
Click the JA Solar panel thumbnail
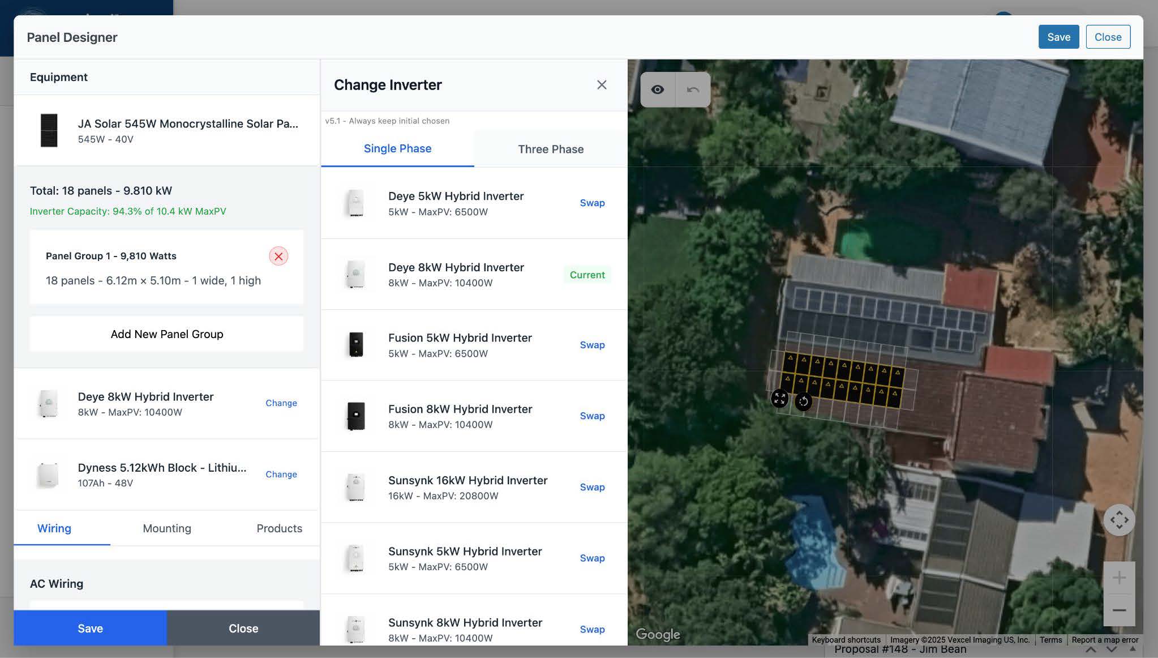click(49, 130)
